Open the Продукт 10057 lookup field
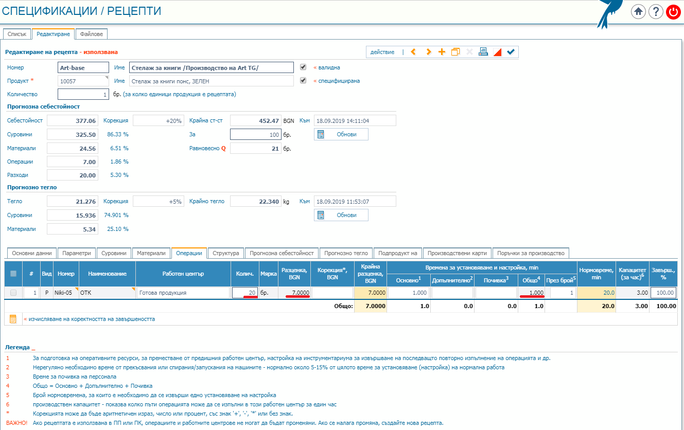 click(x=83, y=81)
